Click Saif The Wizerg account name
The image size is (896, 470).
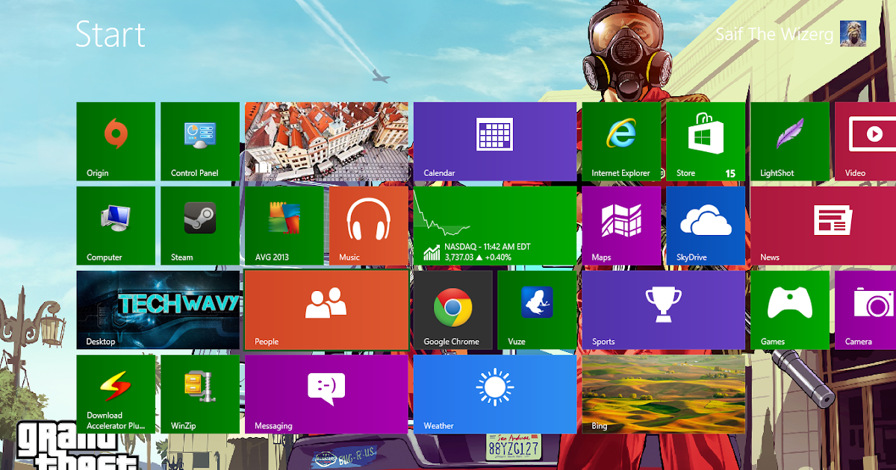(774, 34)
